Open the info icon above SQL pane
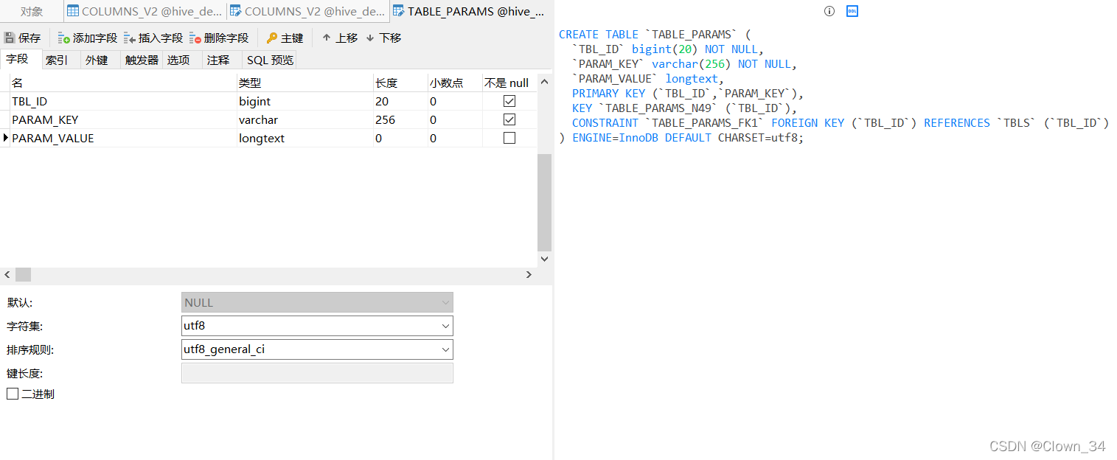 tap(829, 11)
